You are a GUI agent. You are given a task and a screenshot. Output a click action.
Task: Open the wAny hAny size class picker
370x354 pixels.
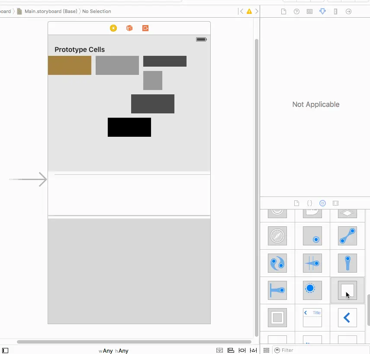point(113,351)
